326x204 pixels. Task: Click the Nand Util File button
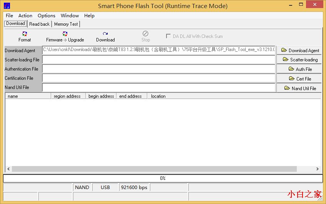299,88
